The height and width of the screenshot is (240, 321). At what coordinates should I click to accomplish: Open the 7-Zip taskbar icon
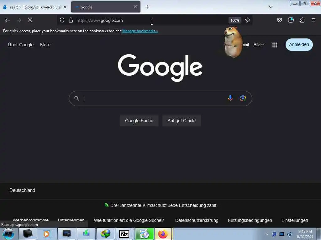click(x=124, y=234)
